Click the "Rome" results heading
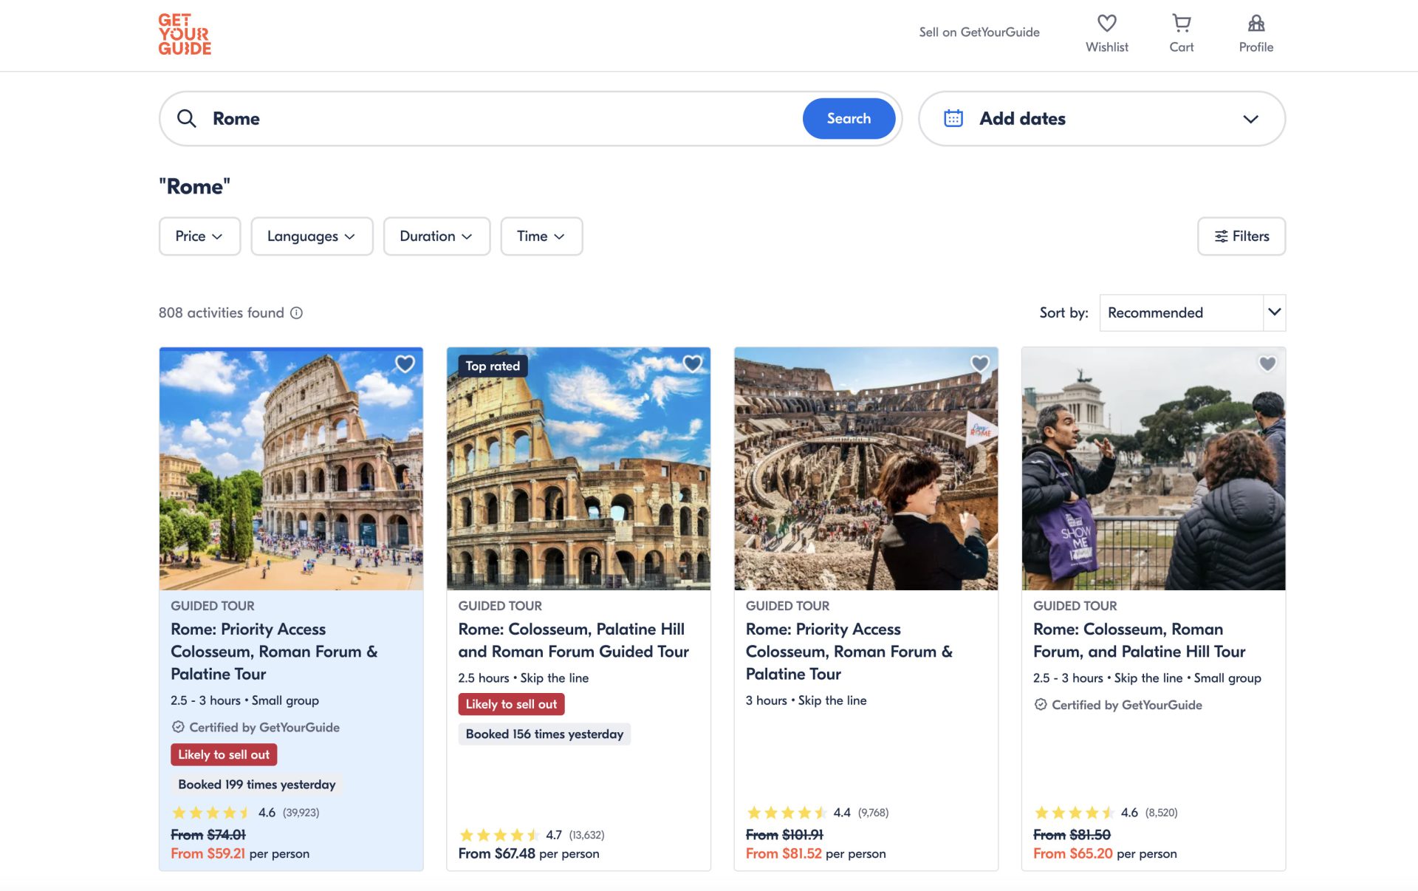Screen dimensions: 1418x891 pyautogui.click(x=194, y=186)
